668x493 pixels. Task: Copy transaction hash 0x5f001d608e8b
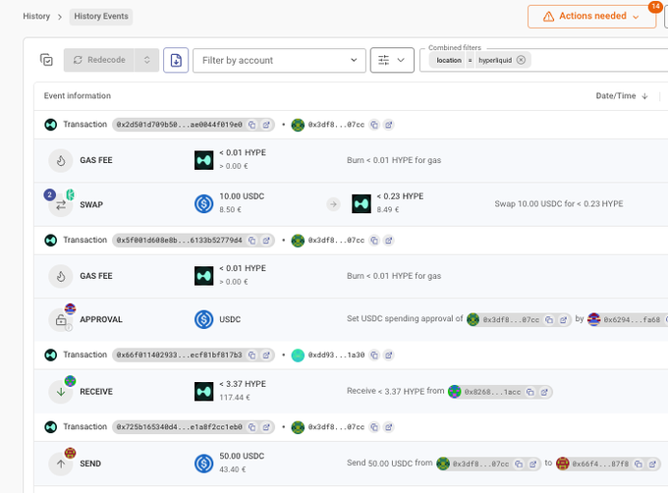pos(252,241)
